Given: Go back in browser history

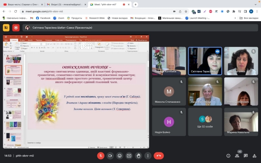Looking at the screenshot, I should coord(4,11).
